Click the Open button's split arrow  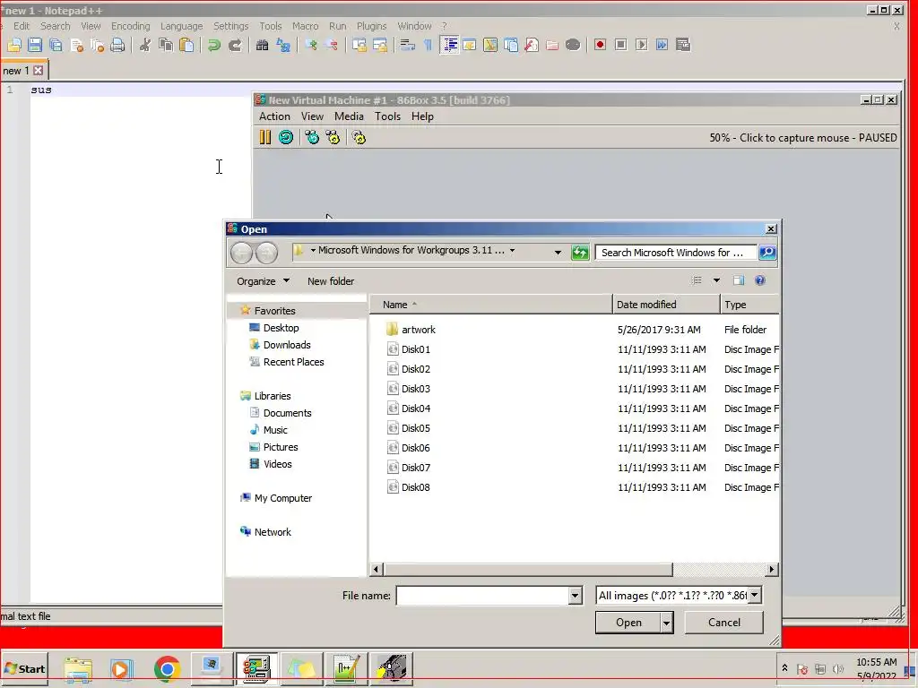(666, 623)
